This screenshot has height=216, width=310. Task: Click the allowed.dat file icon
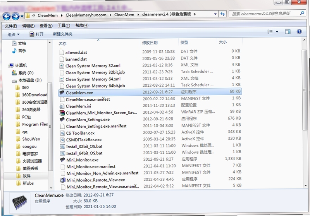coord(62,52)
